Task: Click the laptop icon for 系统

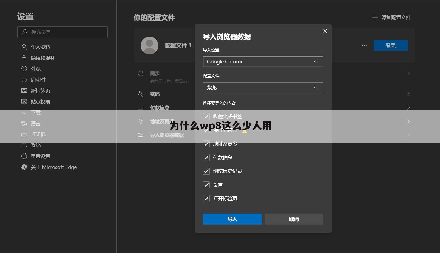Action: 24,145
